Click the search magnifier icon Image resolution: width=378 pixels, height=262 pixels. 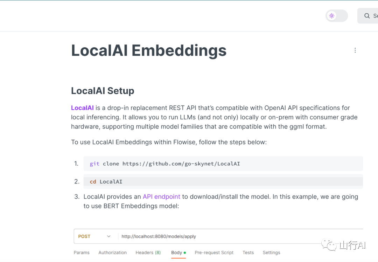click(x=367, y=16)
